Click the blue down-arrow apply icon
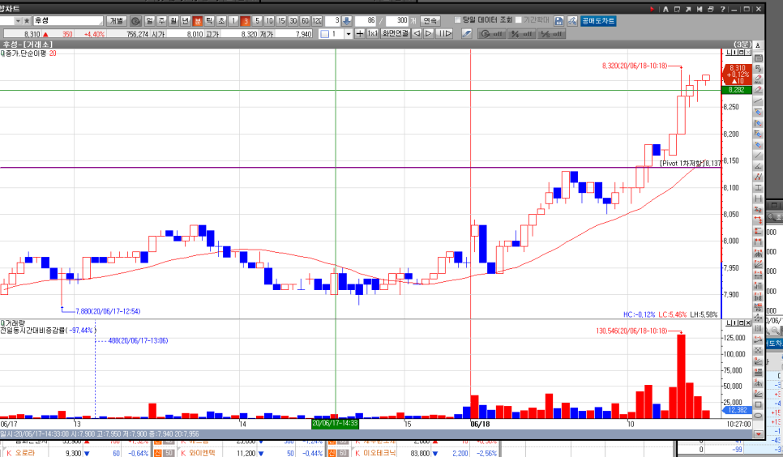Image resolution: width=783 pixels, height=457 pixels. point(347,21)
